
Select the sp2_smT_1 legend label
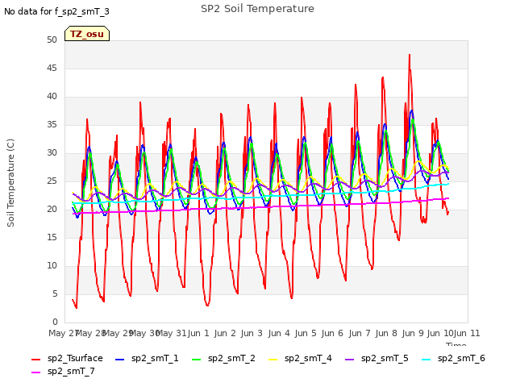coord(155,358)
